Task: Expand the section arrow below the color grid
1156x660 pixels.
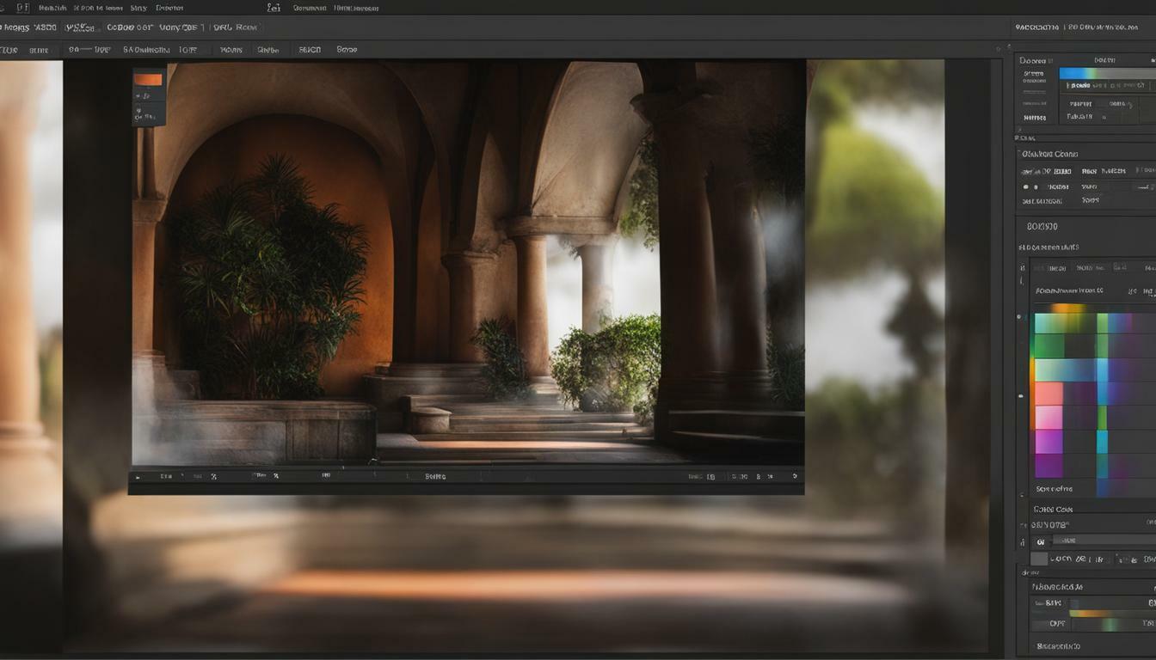Action: pyautogui.click(x=1022, y=496)
